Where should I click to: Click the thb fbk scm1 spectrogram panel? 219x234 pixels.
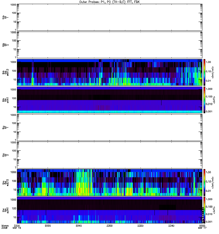(110, 100)
